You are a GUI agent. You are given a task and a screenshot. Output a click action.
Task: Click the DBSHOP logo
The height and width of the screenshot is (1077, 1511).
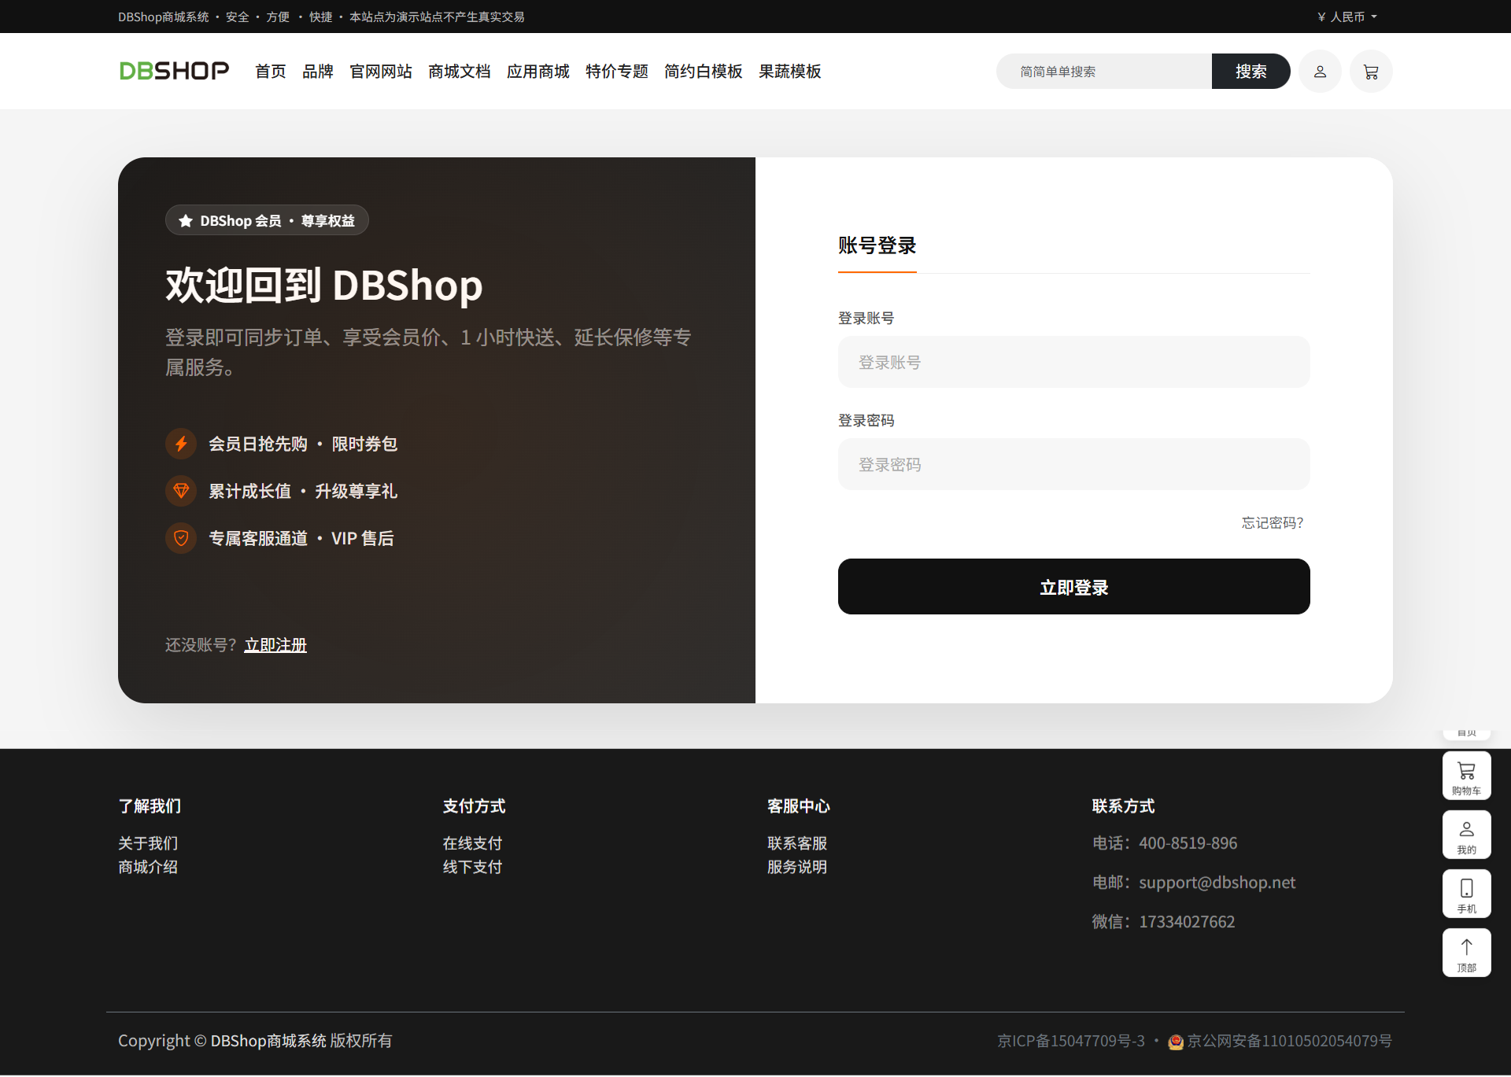click(x=174, y=71)
